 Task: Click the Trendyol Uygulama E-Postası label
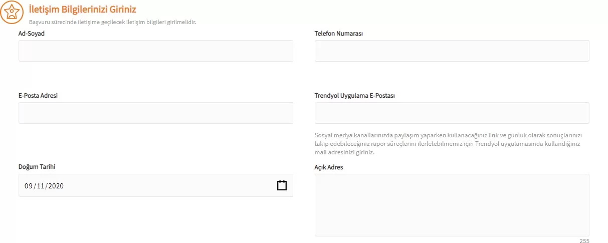pos(355,95)
